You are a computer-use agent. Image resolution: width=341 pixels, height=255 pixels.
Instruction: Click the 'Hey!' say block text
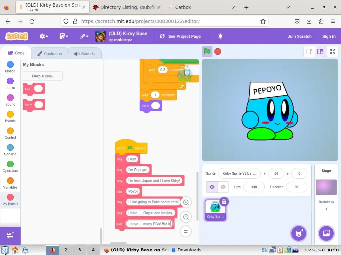[132, 159]
